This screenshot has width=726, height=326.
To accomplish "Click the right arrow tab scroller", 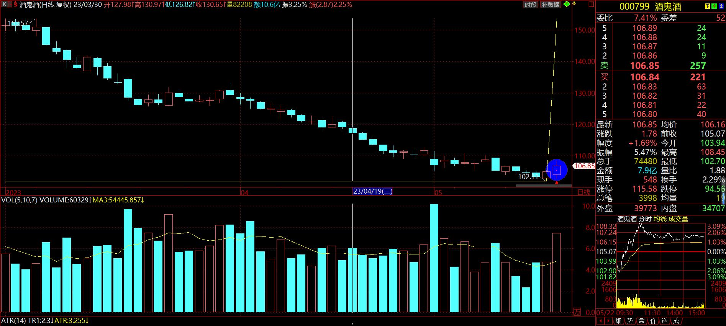I will point(608,321).
